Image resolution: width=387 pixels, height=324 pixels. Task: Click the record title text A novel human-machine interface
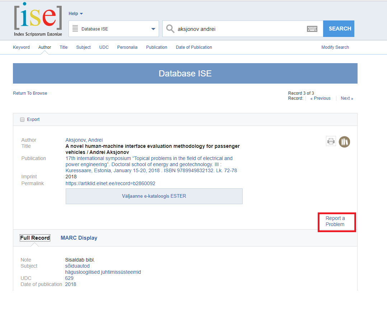click(x=153, y=149)
